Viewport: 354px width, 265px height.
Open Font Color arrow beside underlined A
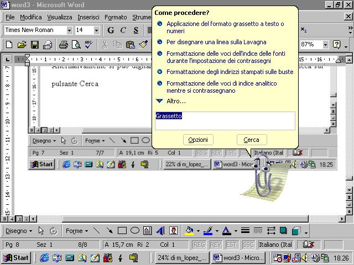(236, 231)
